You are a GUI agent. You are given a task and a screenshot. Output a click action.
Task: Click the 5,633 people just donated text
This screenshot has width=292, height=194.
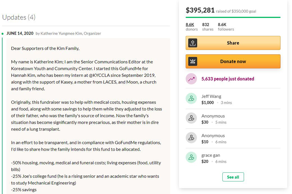pos(228,79)
